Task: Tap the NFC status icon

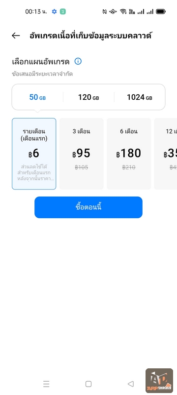Action: point(105,11)
